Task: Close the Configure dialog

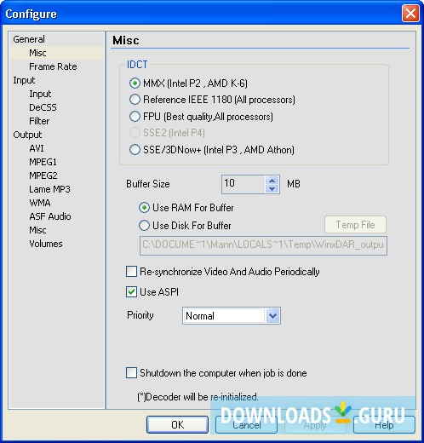Action: [410, 14]
